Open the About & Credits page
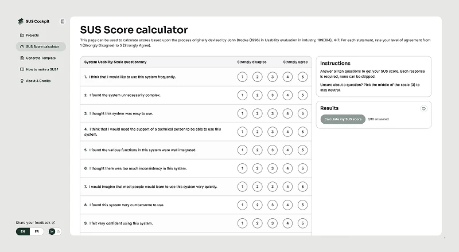459x252 pixels. (x=41, y=81)
